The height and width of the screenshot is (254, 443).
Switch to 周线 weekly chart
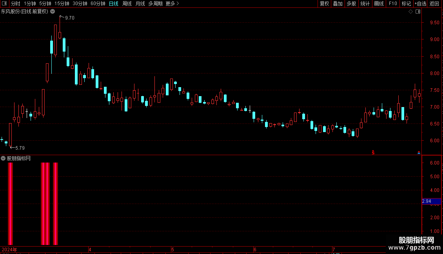[127, 4]
